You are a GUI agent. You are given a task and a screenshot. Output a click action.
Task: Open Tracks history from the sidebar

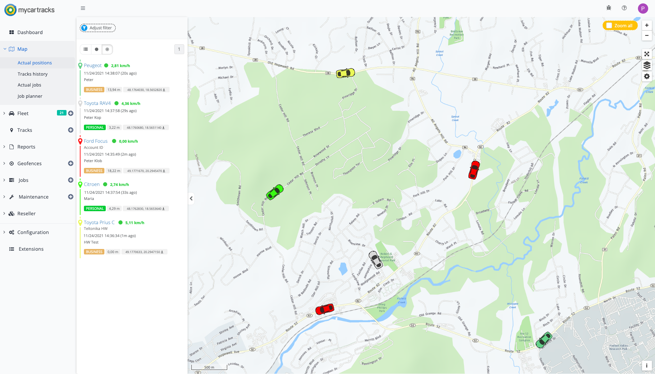pos(33,74)
